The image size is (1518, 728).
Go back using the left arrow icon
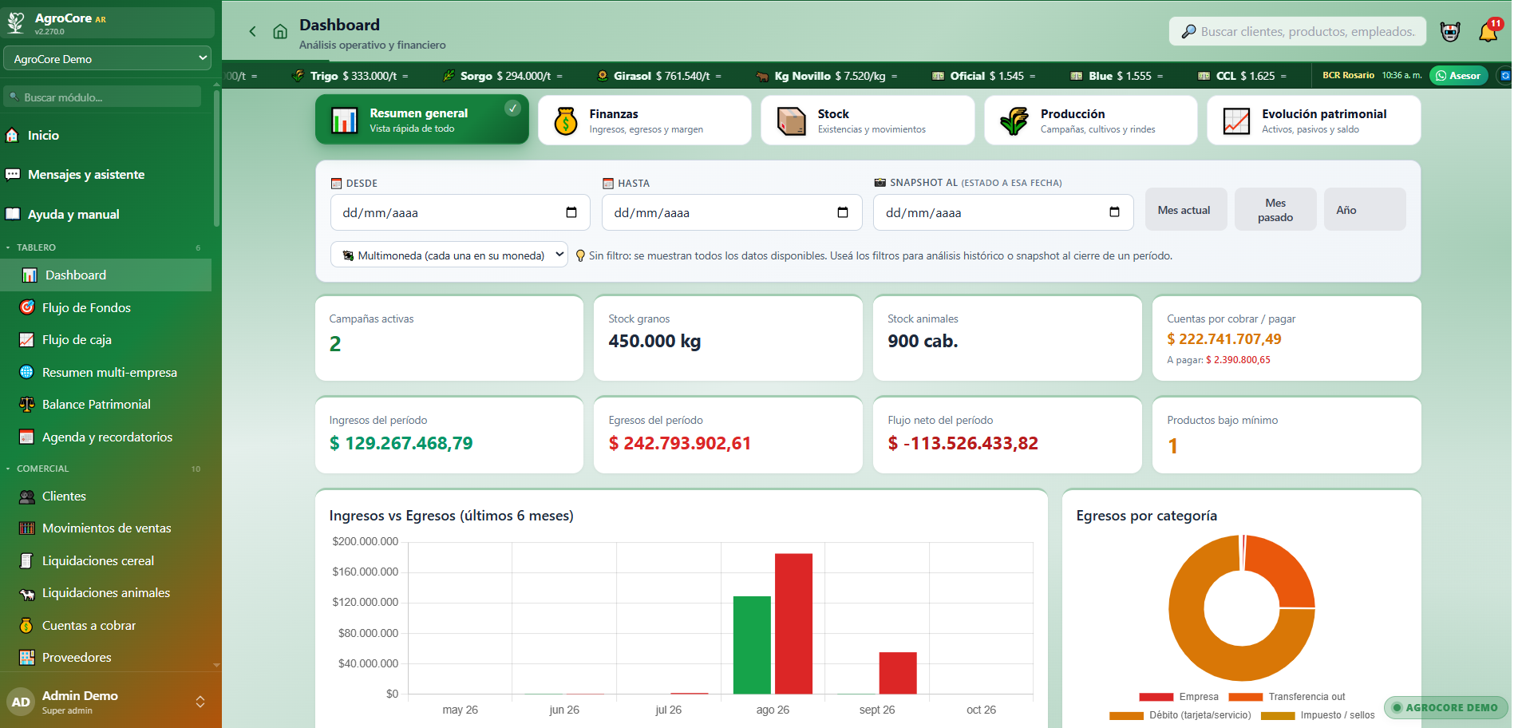click(252, 32)
